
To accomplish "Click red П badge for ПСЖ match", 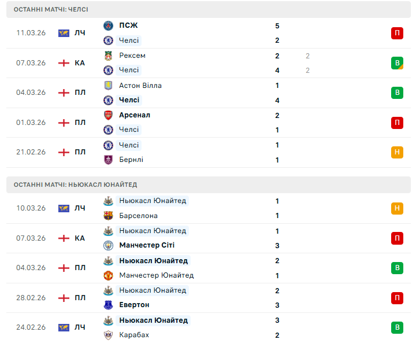I will point(397,33).
